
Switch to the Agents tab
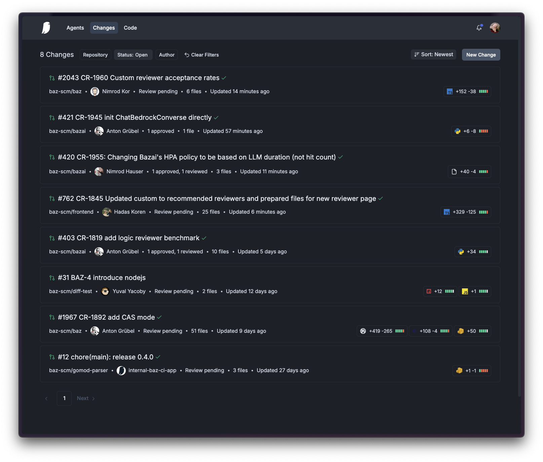coord(75,28)
